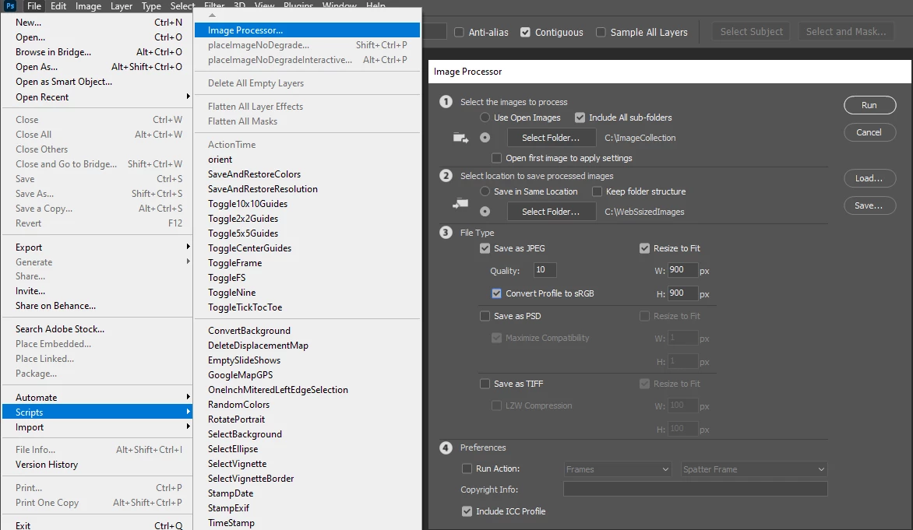
Task: Choose Open as Smart Object...
Action: click(x=97, y=82)
